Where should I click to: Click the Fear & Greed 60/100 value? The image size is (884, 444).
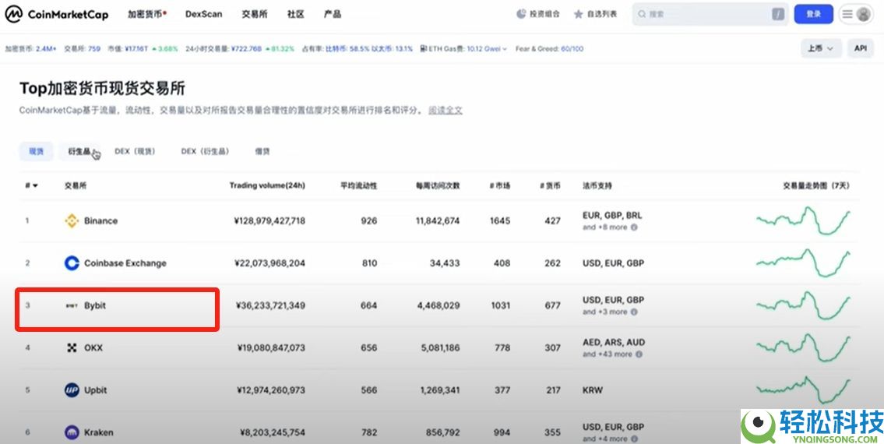point(572,49)
